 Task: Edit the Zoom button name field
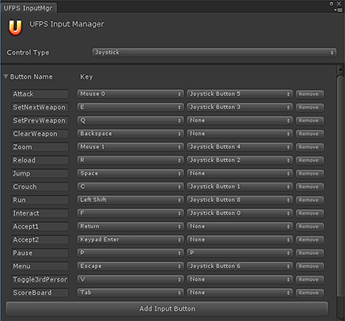click(x=40, y=147)
